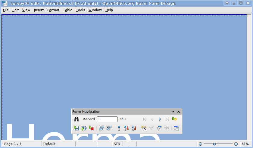Click the Refresh icon in Form Navigation
The height and width of the screenshot is (148, 253).
tap(102, 128)
